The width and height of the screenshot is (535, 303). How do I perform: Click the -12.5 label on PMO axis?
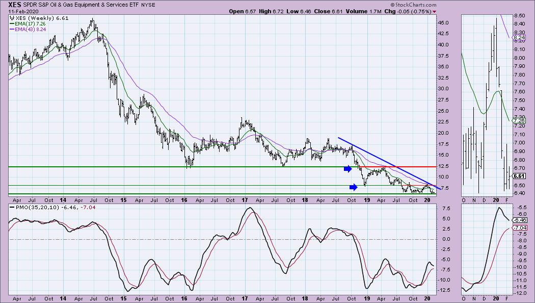point(444,290)
